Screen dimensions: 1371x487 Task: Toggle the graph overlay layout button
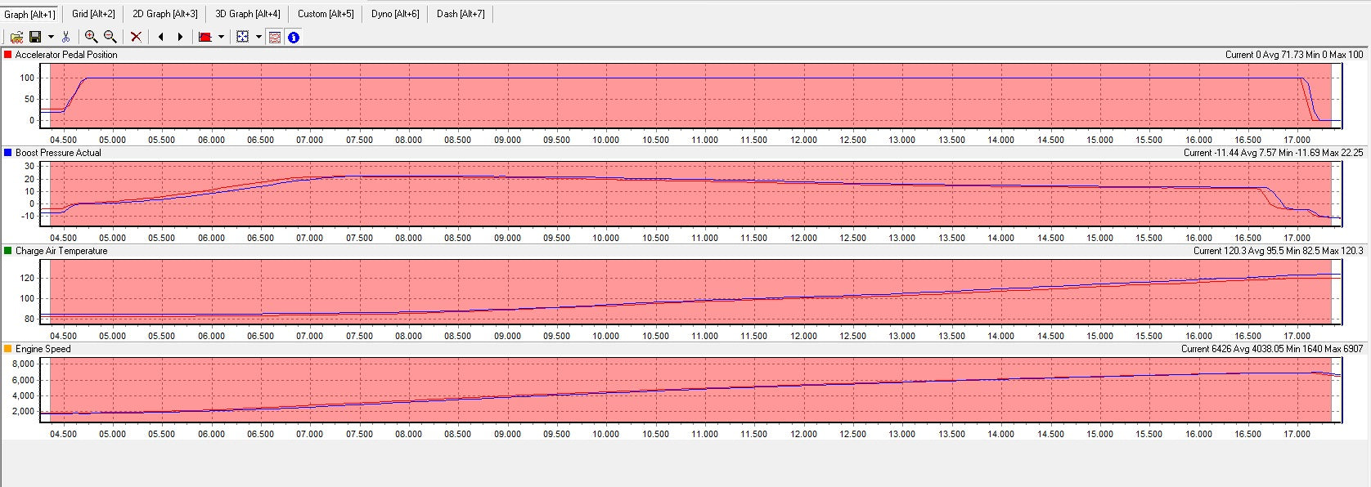(275, 37)
